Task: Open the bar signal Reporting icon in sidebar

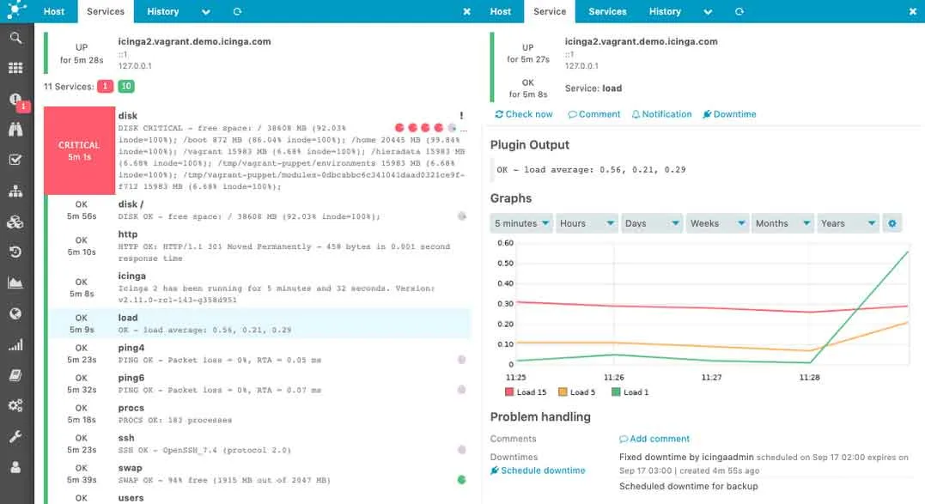Action: tap(16, 345)
